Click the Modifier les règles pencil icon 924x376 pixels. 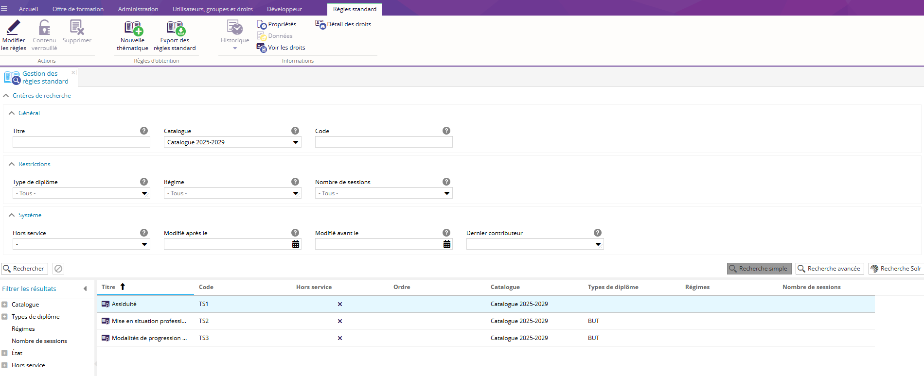(14, 27)
